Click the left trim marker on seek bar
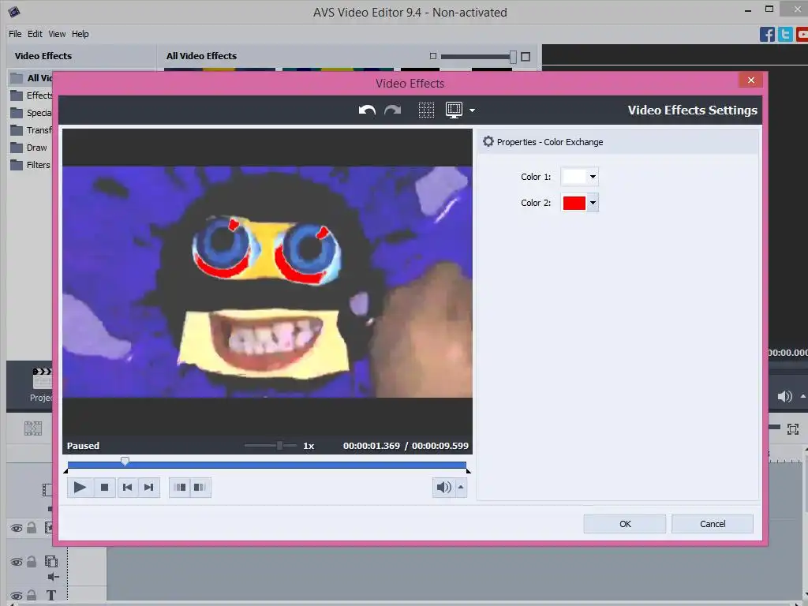Screen dimensions: 808x606 pyautogui.click(x=66, y=470)
